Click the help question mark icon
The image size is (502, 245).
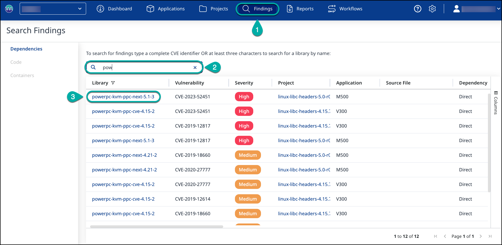pyautogui.click(x=418, y=9)
